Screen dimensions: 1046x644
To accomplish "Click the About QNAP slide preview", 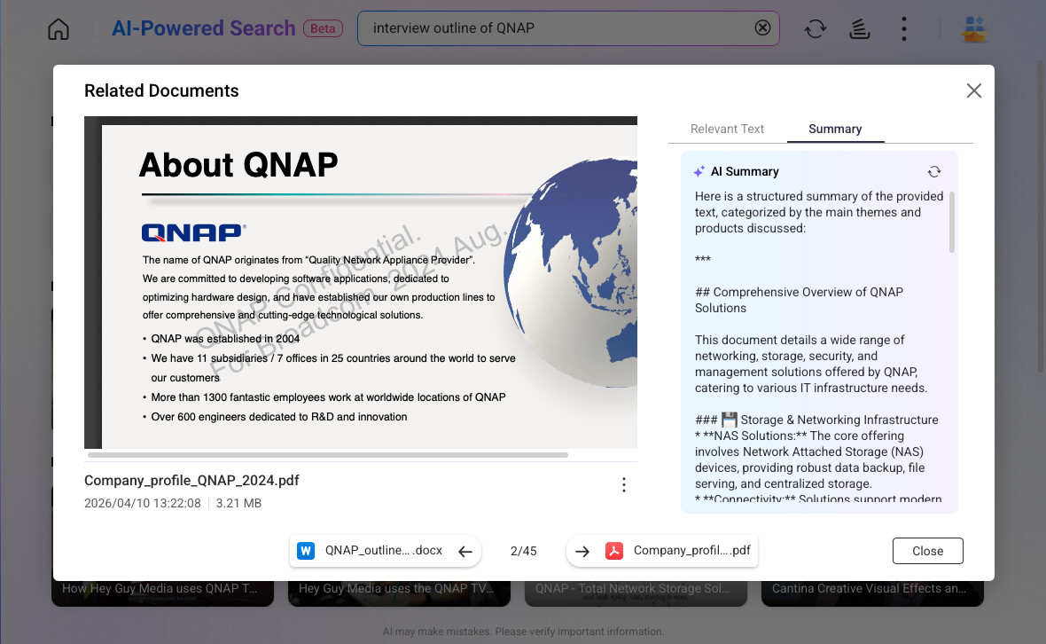I will coord(360,282).
